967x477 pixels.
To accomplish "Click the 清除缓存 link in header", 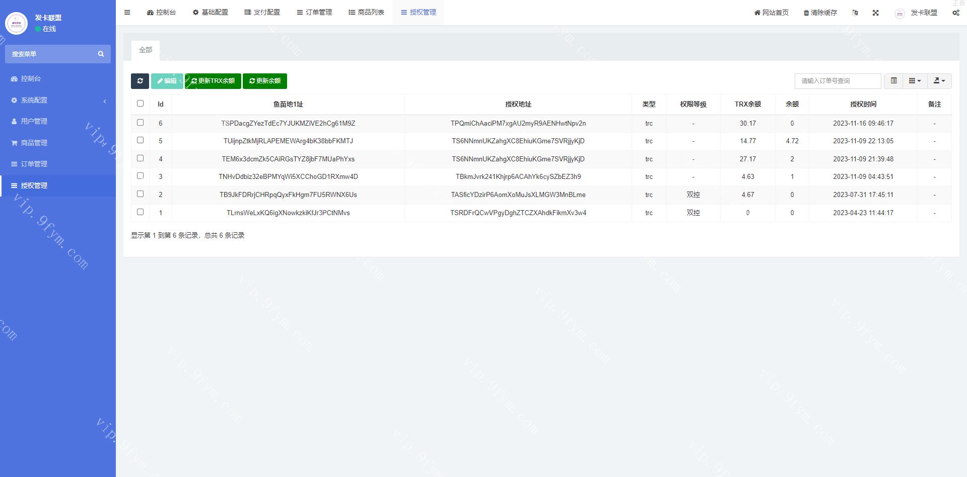I will click(820, 13).
